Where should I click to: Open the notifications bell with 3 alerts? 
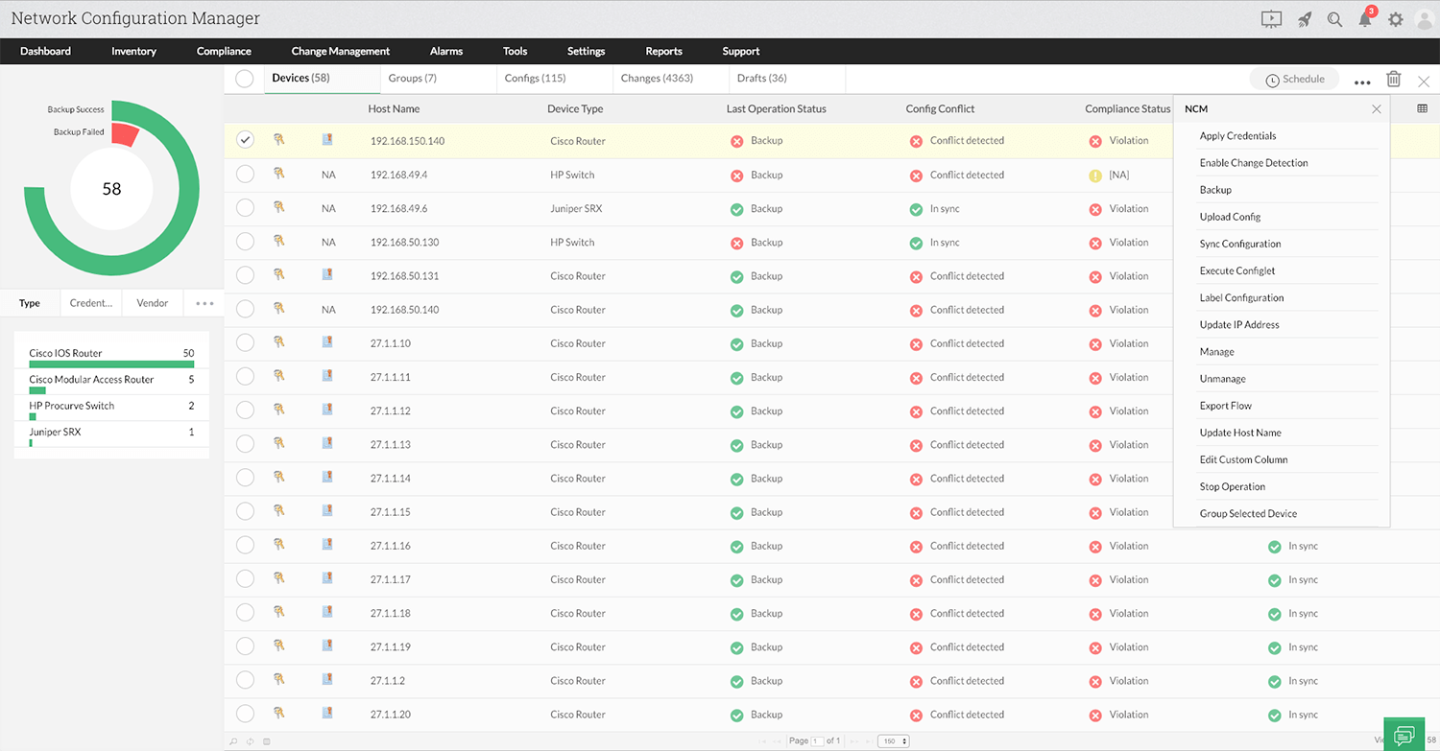point(1364,18)
